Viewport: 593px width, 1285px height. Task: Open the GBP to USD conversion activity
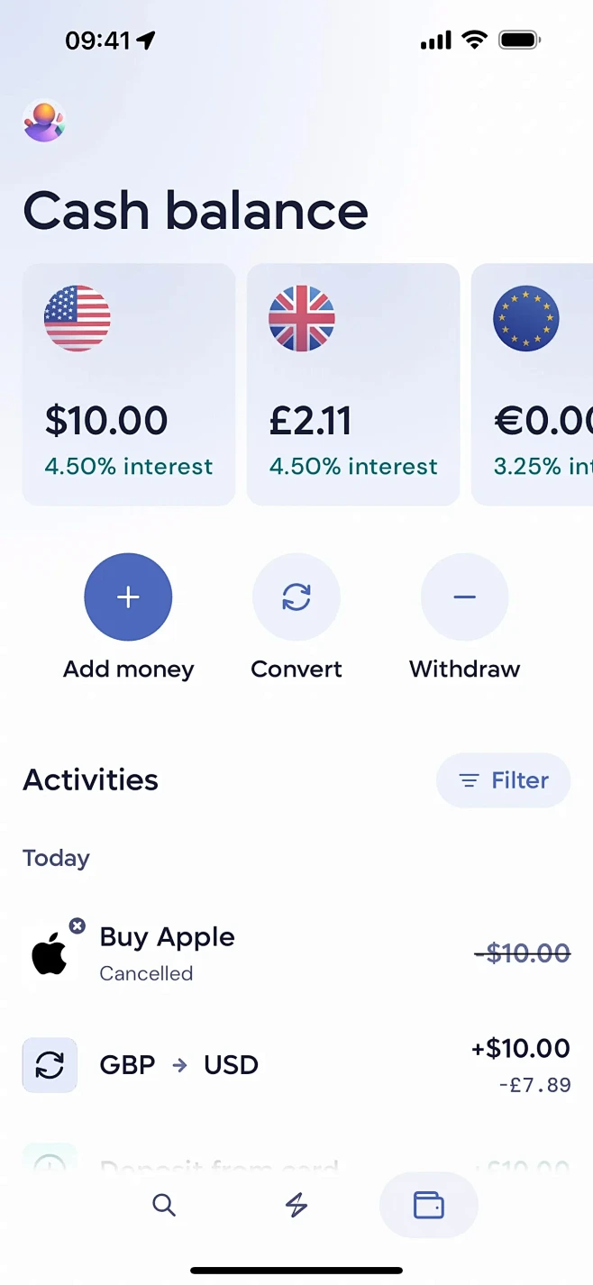[x=296, y=1064]
